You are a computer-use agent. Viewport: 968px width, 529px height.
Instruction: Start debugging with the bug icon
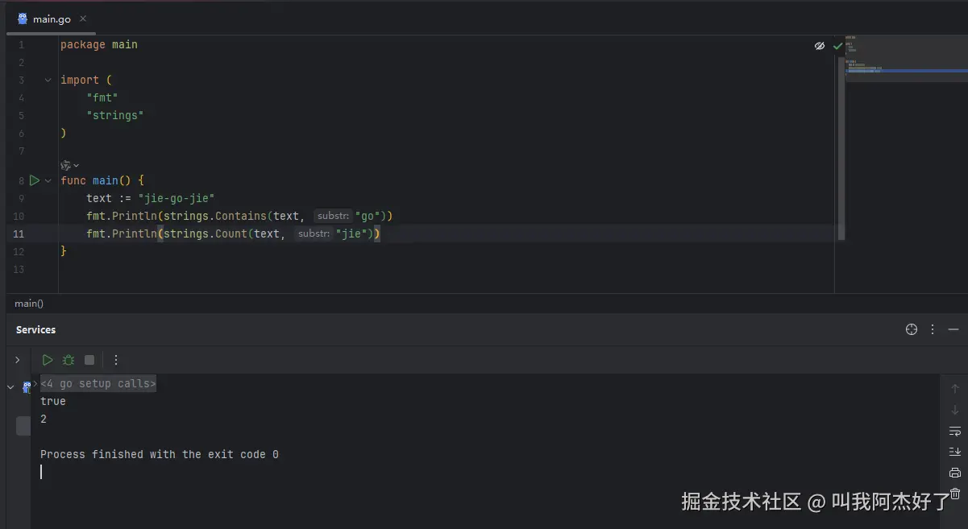pyautogui.click(x=69, y=360)
